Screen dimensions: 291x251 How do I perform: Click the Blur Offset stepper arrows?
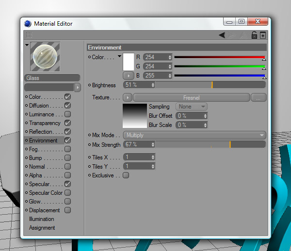tap(205, 116)
